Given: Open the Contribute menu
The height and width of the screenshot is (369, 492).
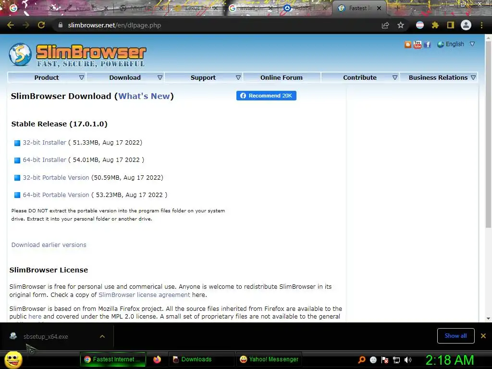Looking at the screenshot, I should 359,77.
